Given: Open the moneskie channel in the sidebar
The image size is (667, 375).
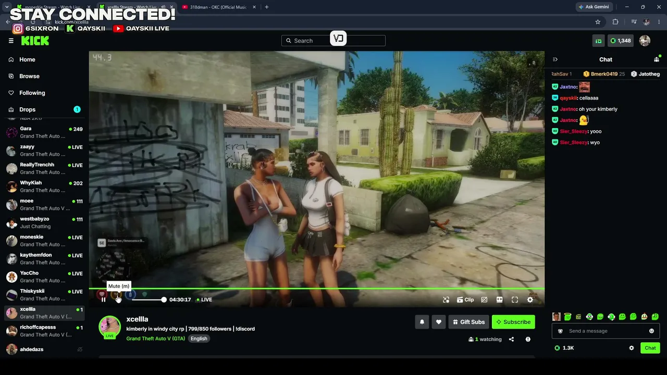Looking at the screenshot, I should pyautogui.click(x=44, y=241).
